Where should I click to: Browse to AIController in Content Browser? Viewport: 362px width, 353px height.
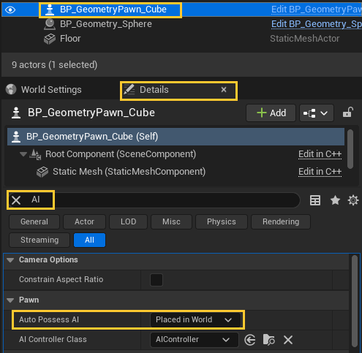click(269, 340)
